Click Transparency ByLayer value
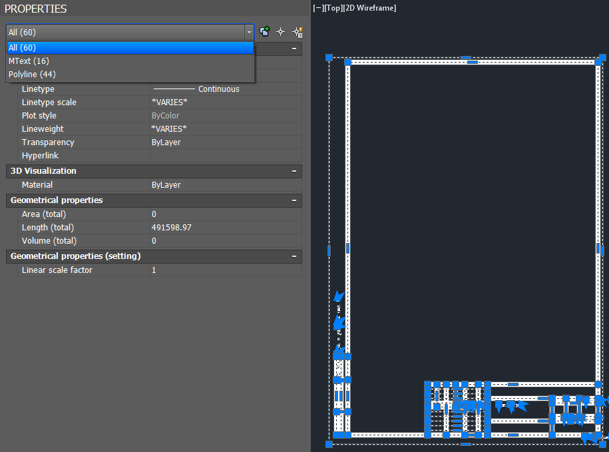 coord(226,142)
